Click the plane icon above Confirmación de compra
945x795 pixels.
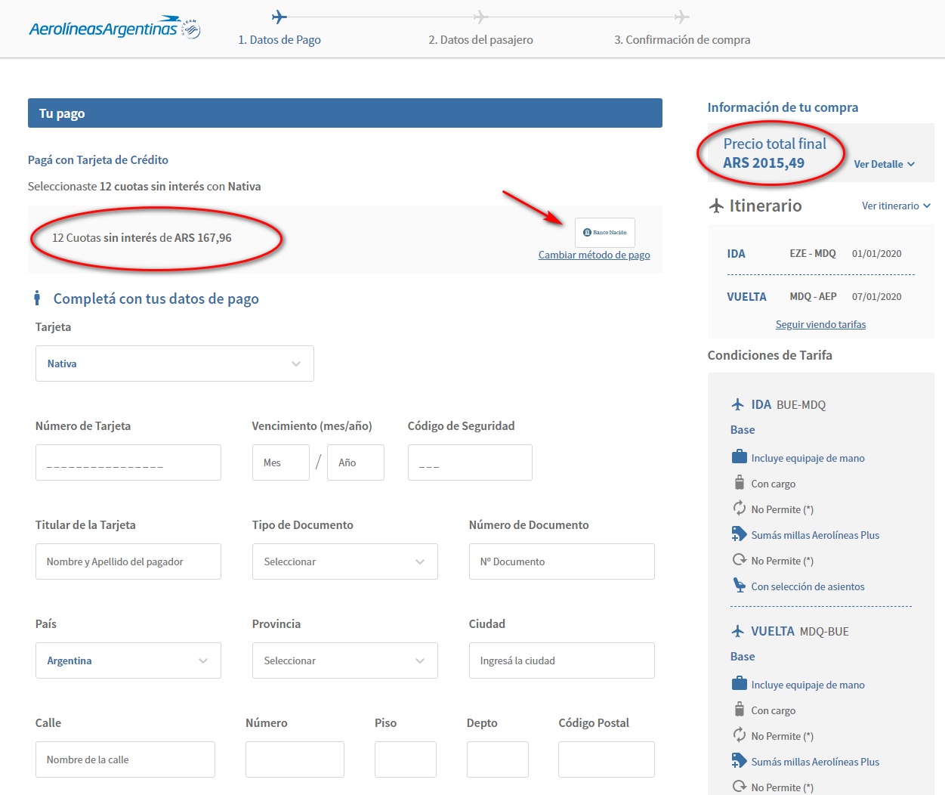pyautogui.click(x=681, y=17)
